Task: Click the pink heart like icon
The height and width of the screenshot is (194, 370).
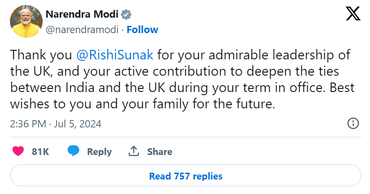Action: [18, 151]
